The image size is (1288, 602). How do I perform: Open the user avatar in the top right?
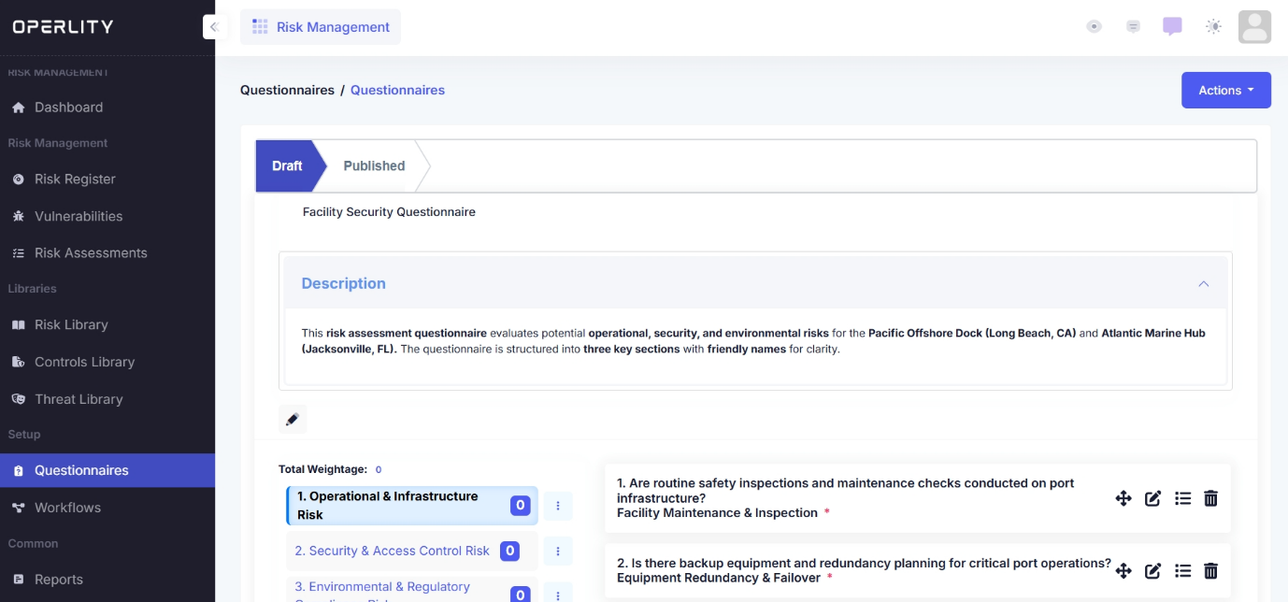click(1254, 26)
